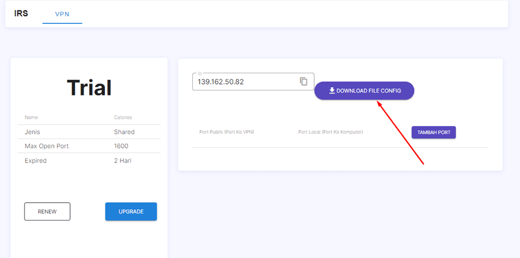Click the Port Publik (Port Ke VPN) column header
This screenshot has width=520, height=258.
click(227, 132)
